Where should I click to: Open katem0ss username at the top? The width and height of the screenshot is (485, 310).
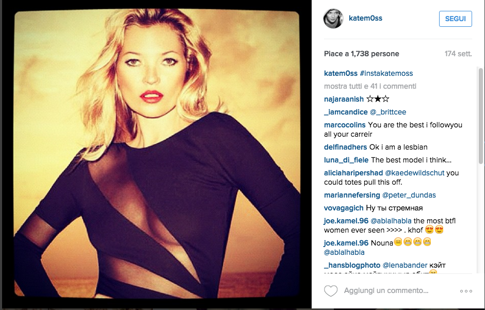pos(365,18)
